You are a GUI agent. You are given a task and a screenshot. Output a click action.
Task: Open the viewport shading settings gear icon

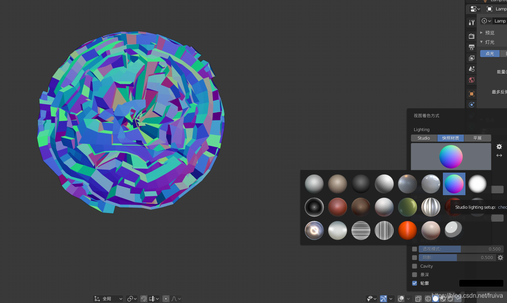(499, 147)
